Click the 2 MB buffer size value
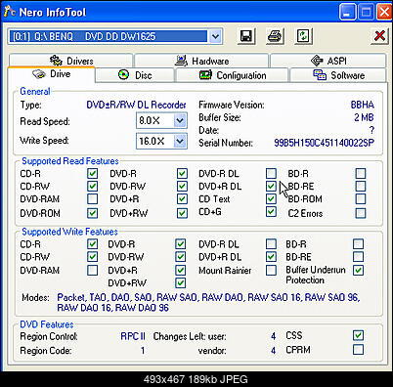Viewport: 393px width, 387px height. pos(364,117)
